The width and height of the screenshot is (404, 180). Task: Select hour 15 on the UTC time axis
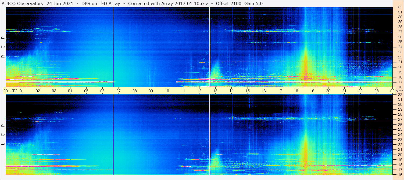point(248,91)
